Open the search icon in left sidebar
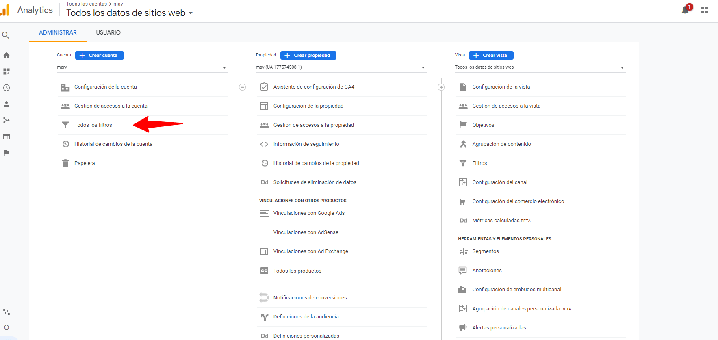The width and height of the screenshot is (718, 340). (6, 35)
